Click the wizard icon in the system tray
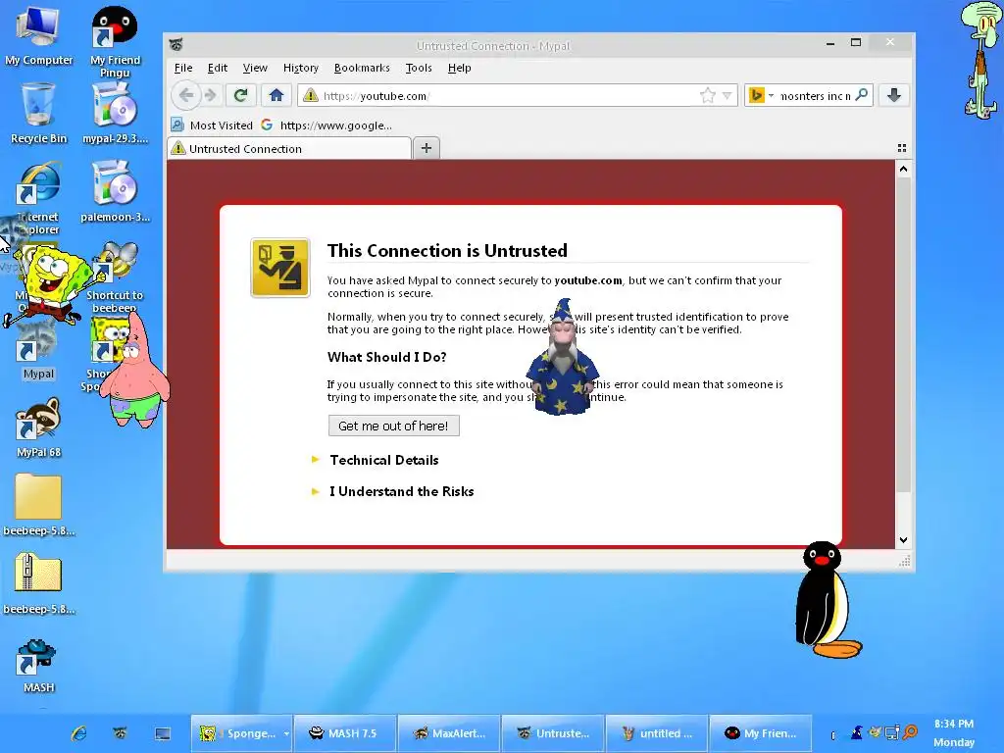The image size is (1004, 753). pyautogui.click(x=856, y=731)
